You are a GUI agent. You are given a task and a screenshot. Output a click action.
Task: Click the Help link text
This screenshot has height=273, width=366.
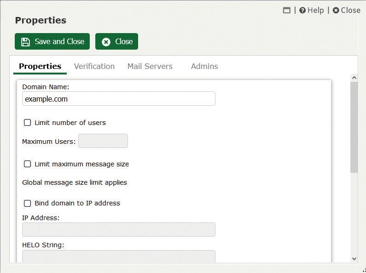click(315, 10)
